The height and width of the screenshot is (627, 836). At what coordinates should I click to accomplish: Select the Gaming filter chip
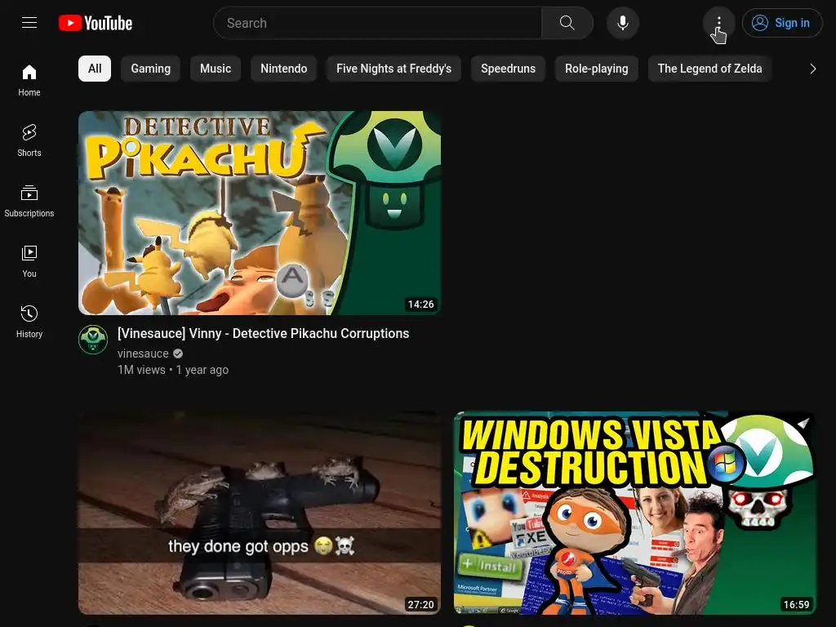pos(150,69)
